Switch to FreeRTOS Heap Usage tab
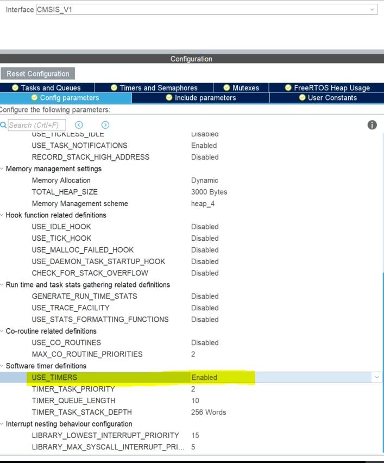 (327, 87)
